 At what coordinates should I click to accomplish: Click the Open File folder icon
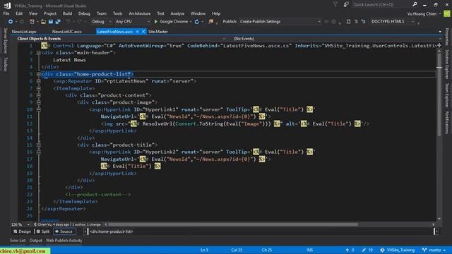[x=43, y=22]
